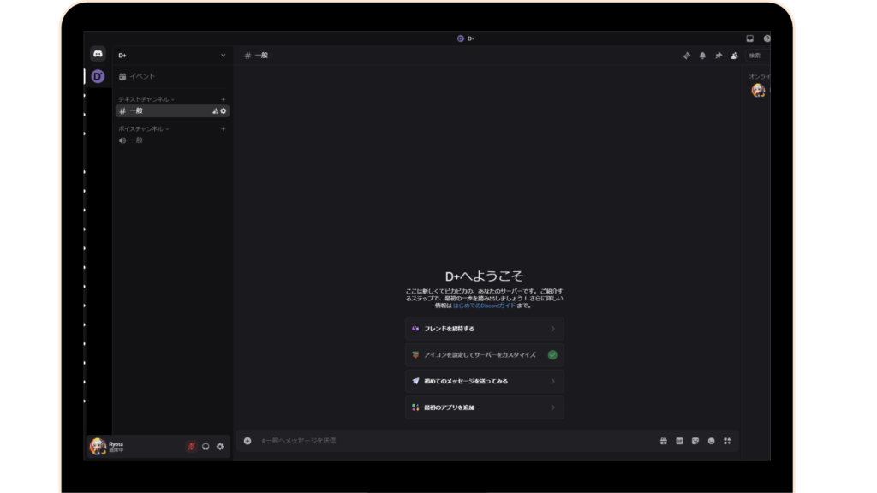Viewport: 877px width, 493px height.
Task: Open the gift icon in message bar
Action: 664,441
